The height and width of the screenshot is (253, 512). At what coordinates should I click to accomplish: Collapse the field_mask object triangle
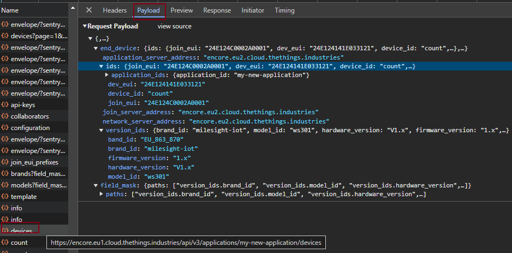tap(96, 185)
